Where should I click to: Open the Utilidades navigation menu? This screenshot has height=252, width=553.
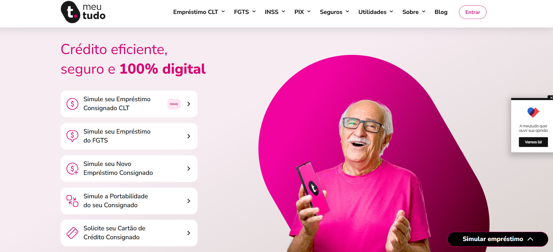pyautogui.click(x=376, y=12)
